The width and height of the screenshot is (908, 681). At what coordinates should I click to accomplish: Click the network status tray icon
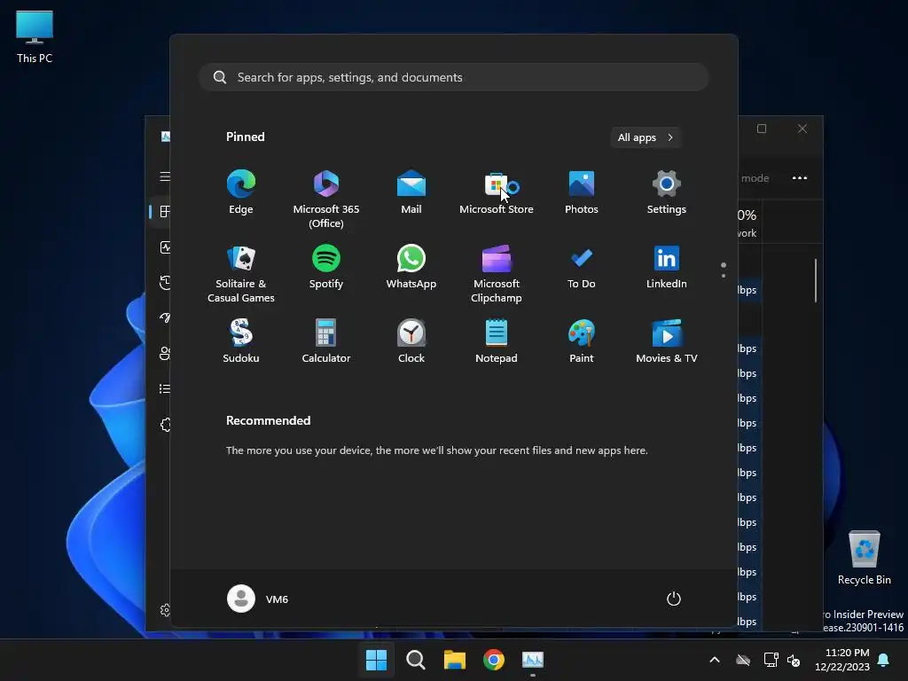coord(771,660)
